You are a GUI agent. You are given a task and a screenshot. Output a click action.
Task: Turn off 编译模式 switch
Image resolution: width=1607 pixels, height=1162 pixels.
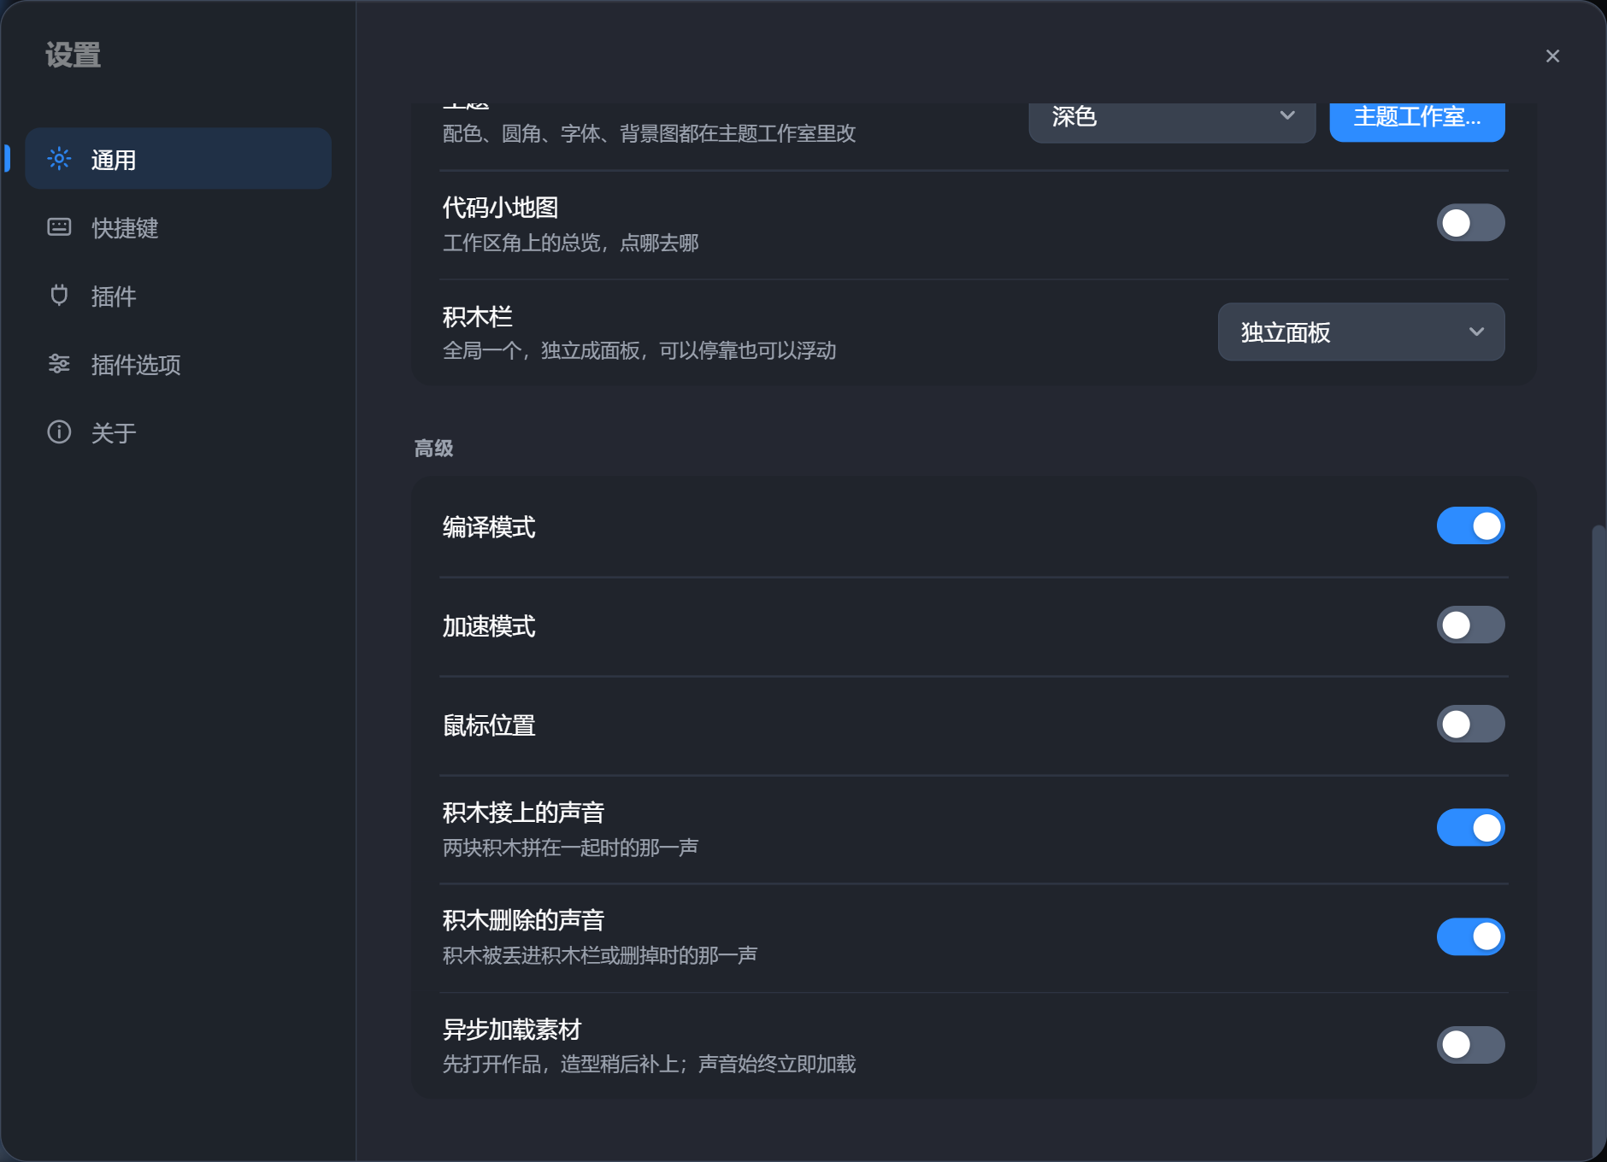pos(1470,526)
